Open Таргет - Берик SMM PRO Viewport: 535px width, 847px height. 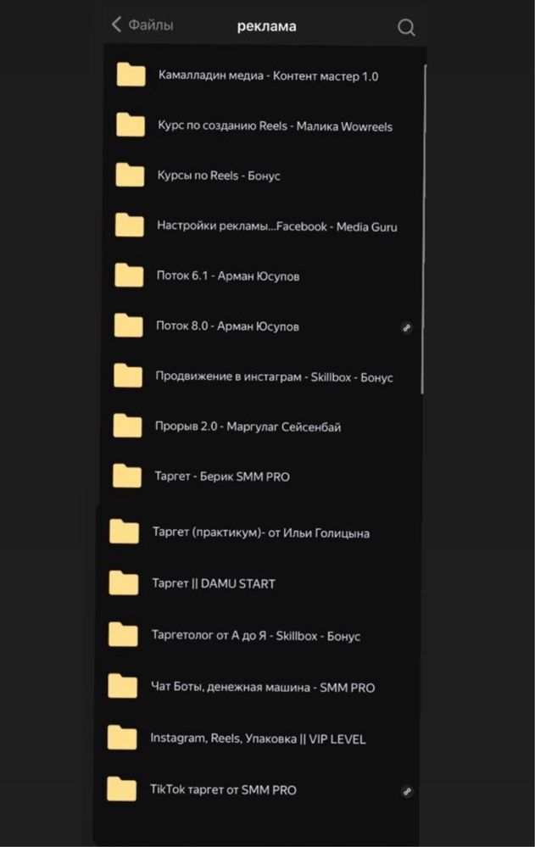pyautogui.click(x=221, y=476)
